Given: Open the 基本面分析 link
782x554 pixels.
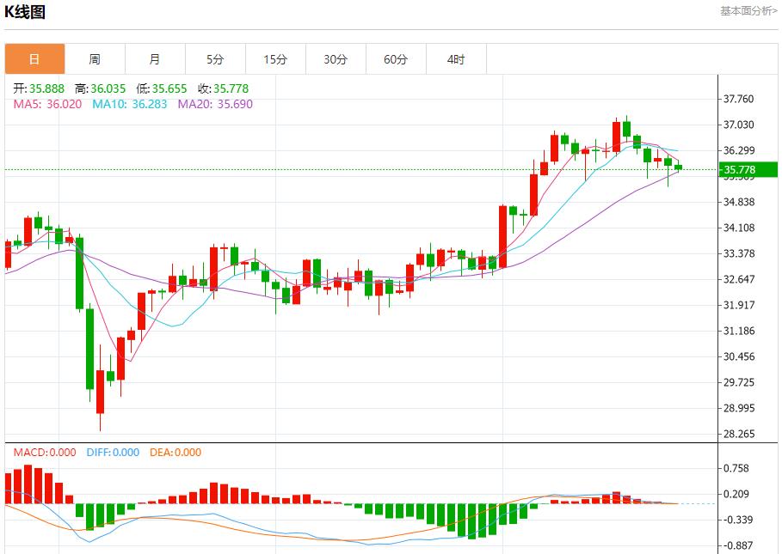Looking at the screenshot, I should (x=748, y=10).
